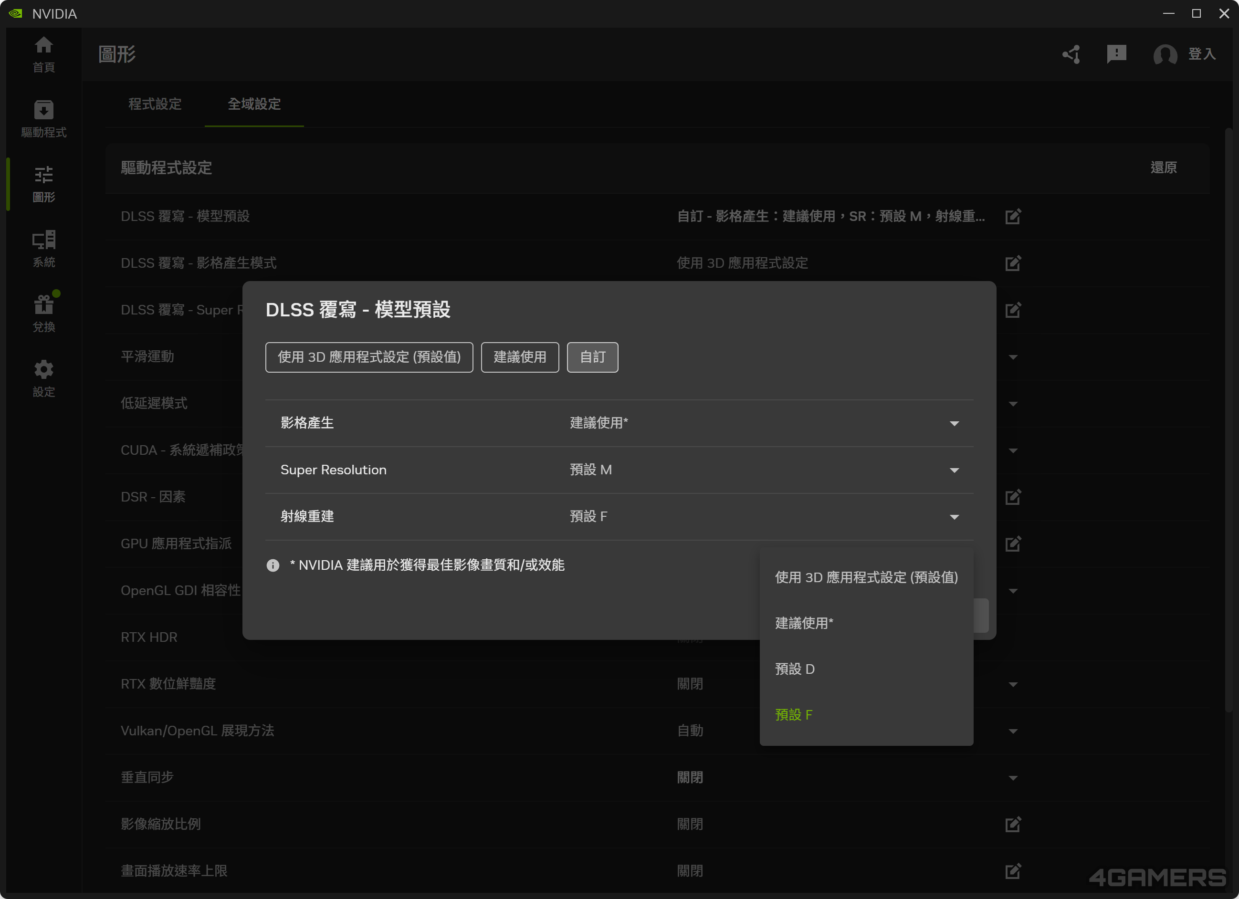Choose 預設 F in the dropdown list
1239x899 pixels.
(x=866, y=715)
